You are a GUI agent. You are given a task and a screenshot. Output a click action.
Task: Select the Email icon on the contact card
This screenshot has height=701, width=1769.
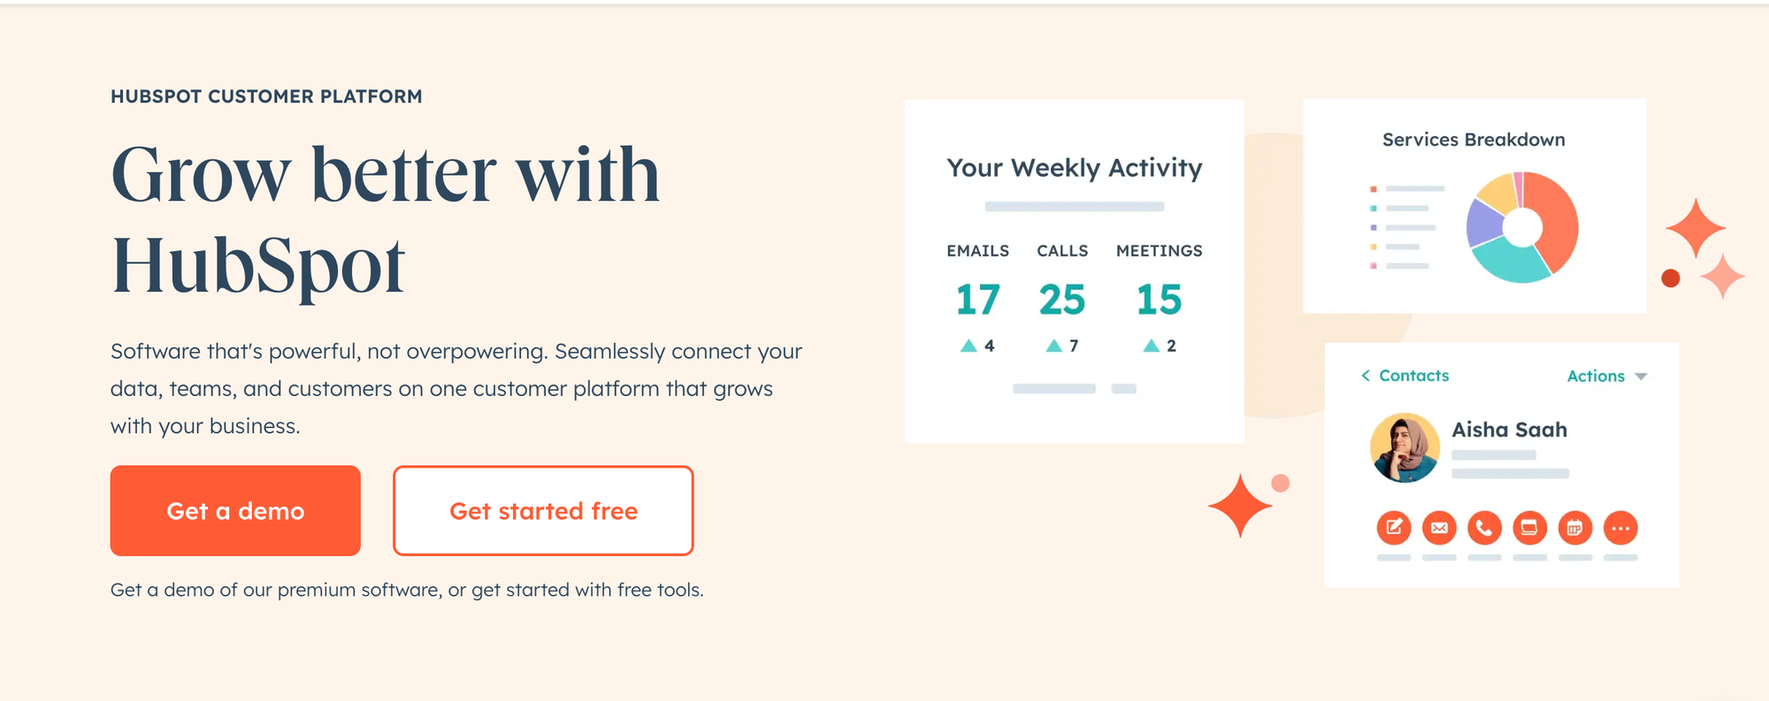tap(1438, 528)
